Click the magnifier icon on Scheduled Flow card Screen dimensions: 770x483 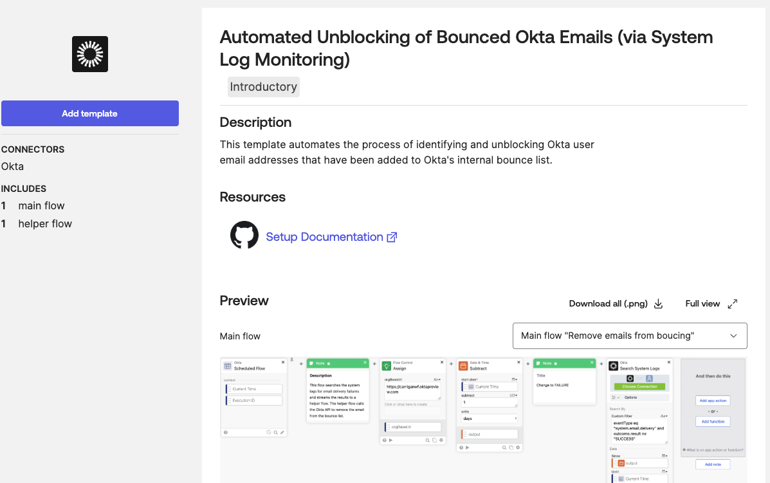(x=277, y=433)
